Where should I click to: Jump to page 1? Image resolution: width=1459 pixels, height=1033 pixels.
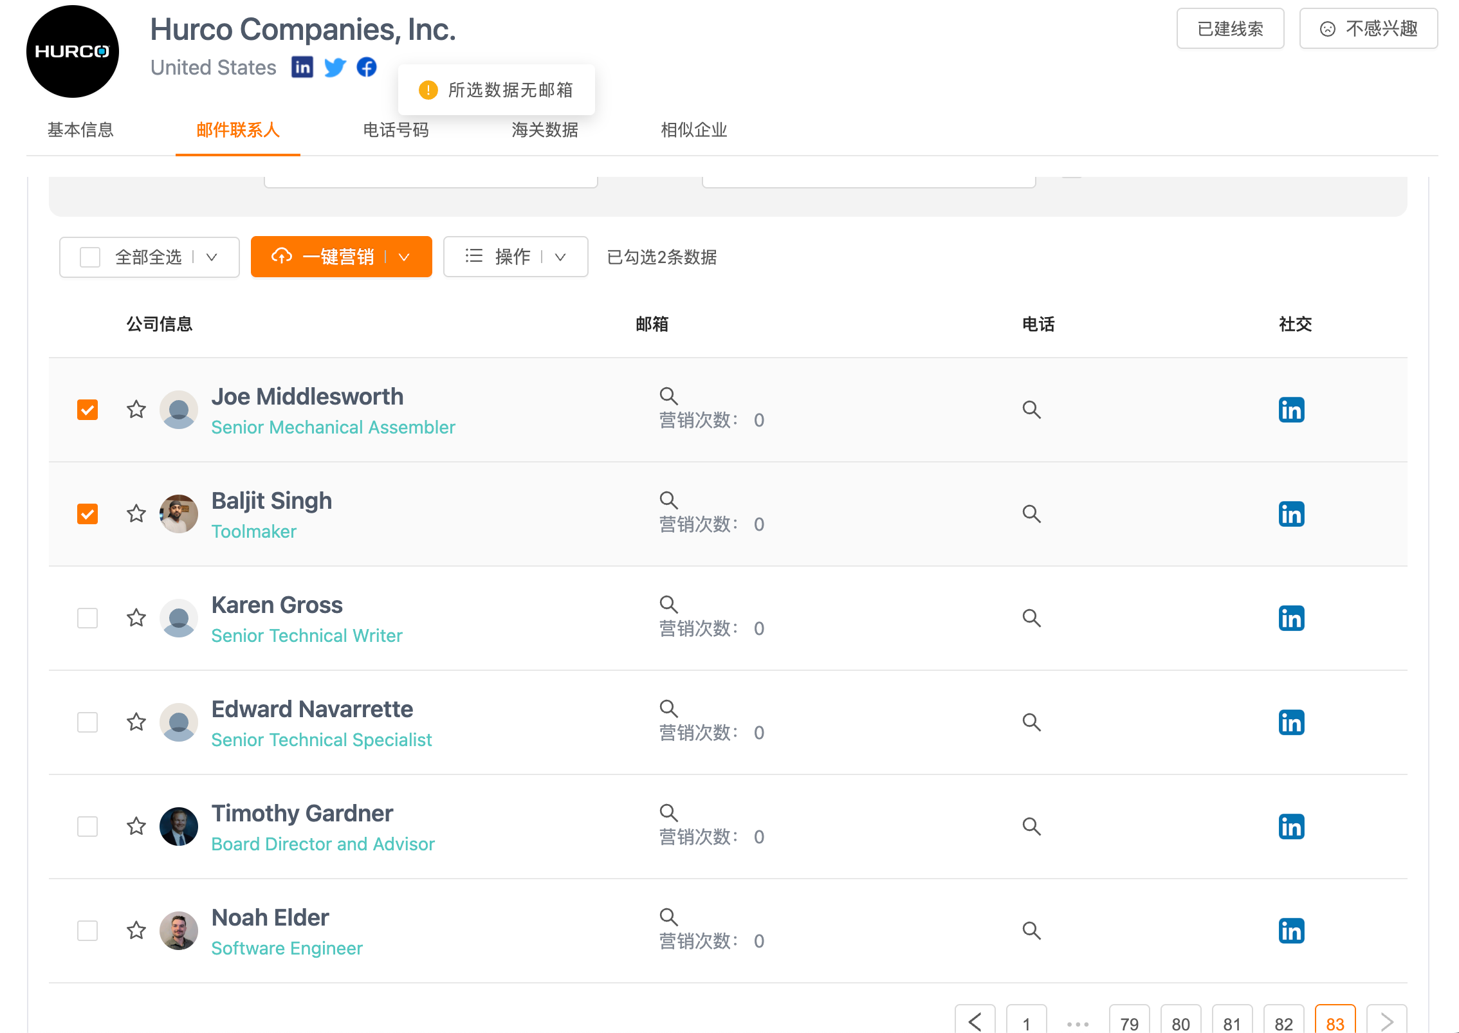(1027, 1020)
